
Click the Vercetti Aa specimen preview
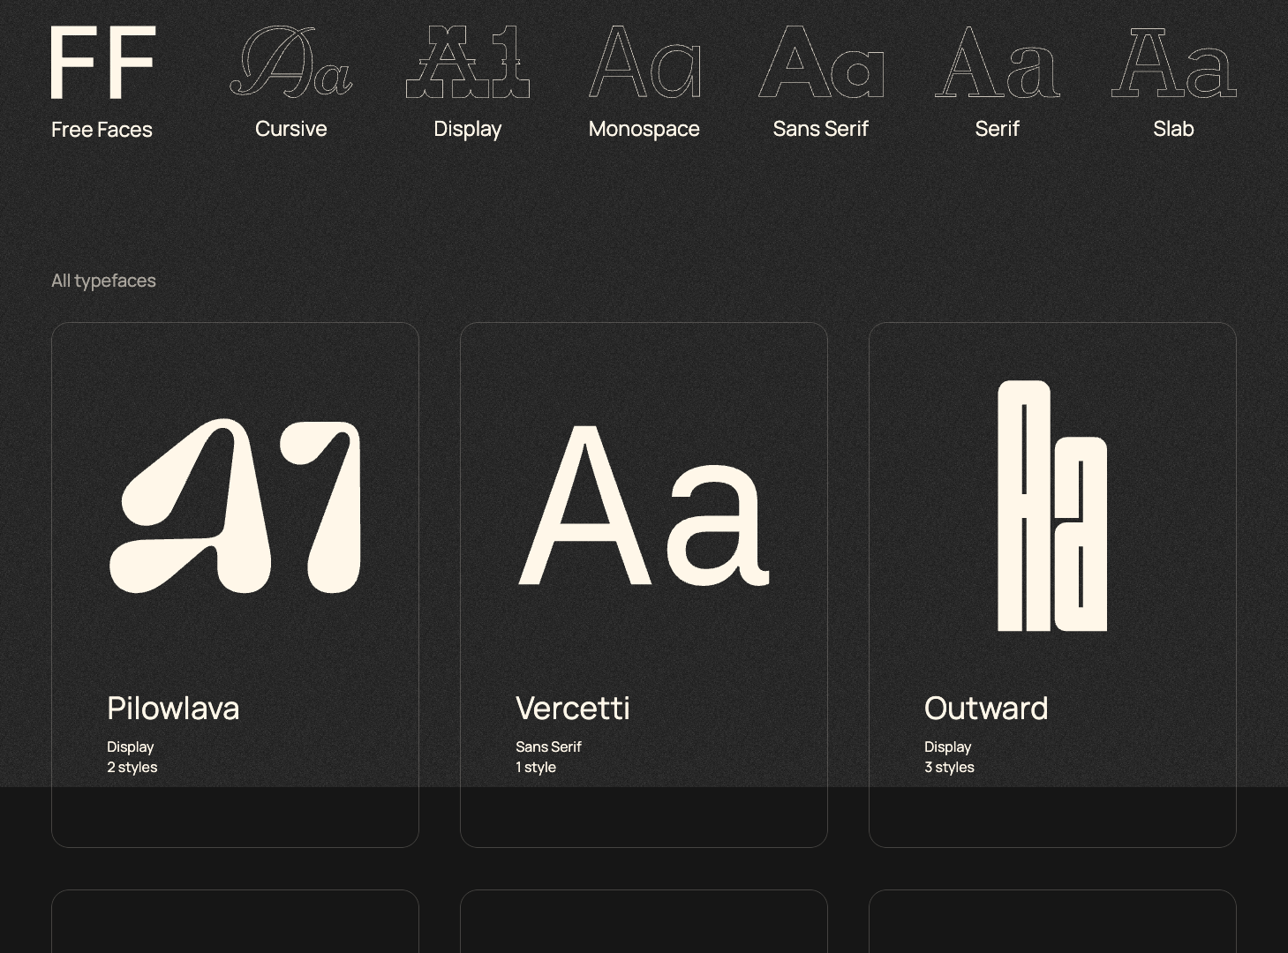(644, 507)
